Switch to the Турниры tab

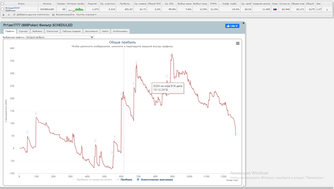[23, 31]
